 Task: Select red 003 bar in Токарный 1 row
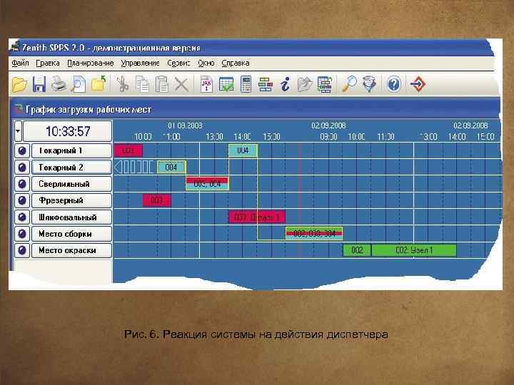click(x=128, y=150)
